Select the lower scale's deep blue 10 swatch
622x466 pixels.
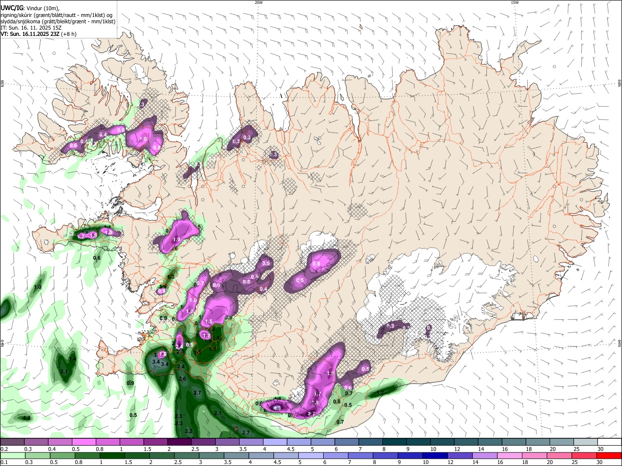[x=435, y=456]
